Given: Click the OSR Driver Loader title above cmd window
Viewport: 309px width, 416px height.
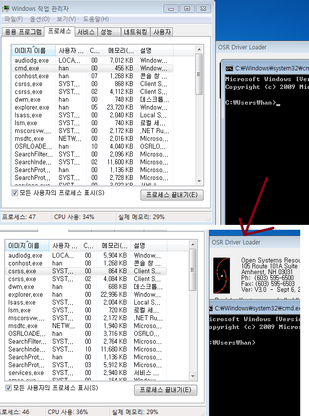Looking at the screenshot, I should tap(242, 47).
